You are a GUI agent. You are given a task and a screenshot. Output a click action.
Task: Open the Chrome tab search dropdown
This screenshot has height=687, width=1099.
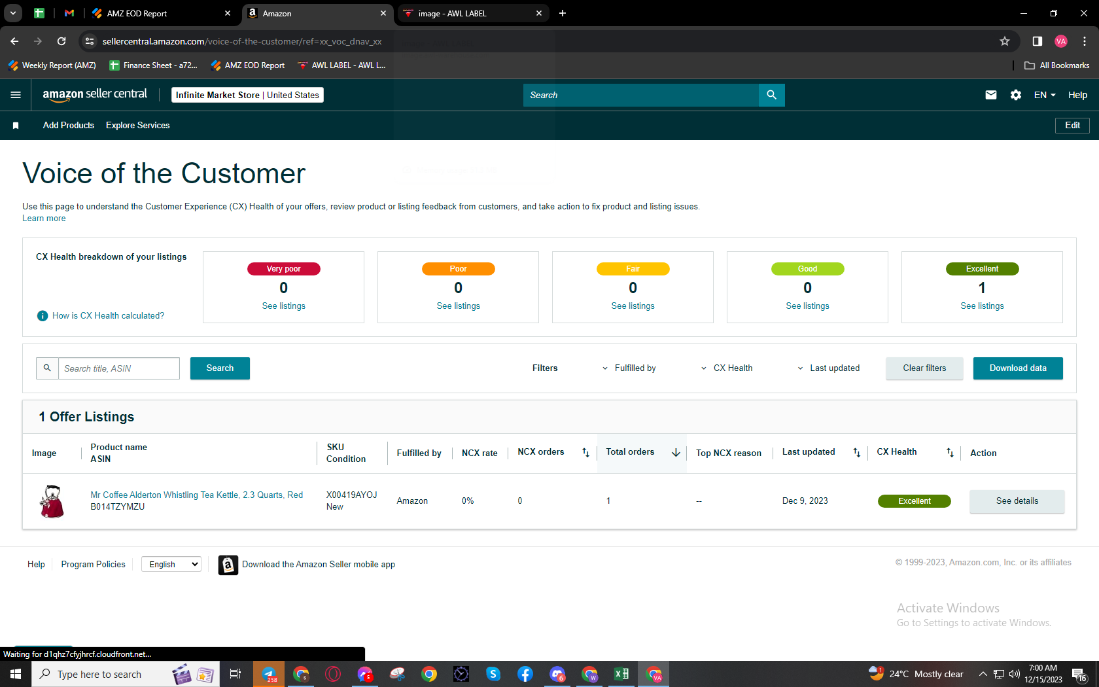[13, 13]
